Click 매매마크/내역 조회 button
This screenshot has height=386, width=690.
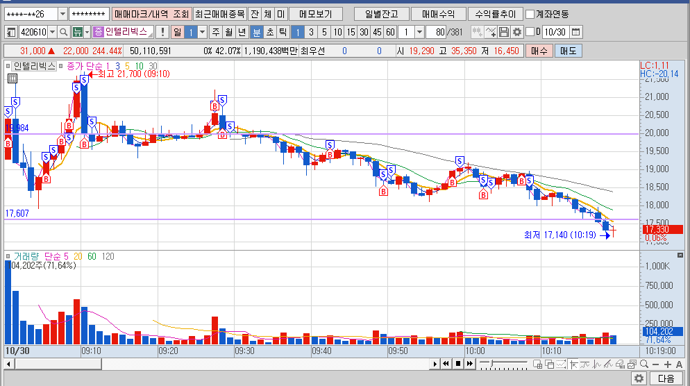(x=151, y=14)
